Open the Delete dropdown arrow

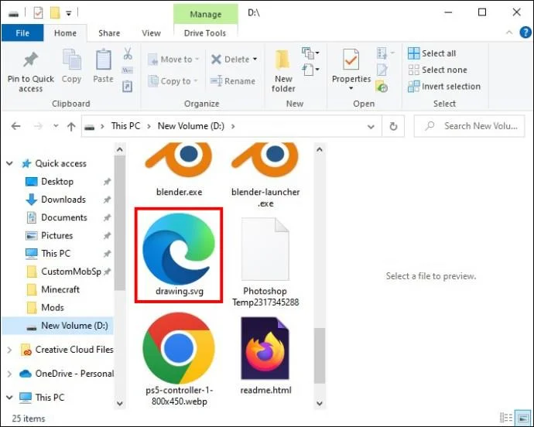tap(255, 60)
